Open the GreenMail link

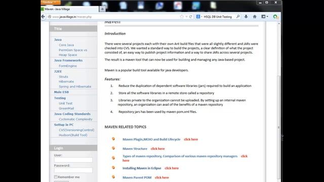[66, 108]
